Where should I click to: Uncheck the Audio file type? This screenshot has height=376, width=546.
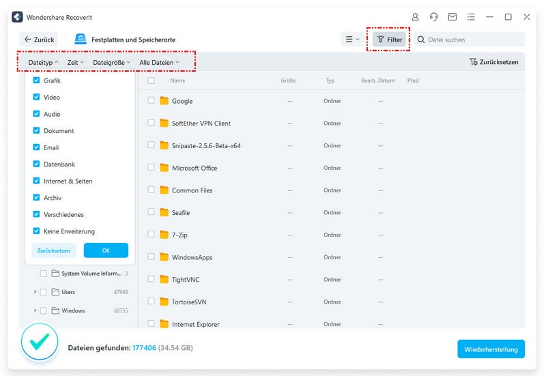pos(36,113)
